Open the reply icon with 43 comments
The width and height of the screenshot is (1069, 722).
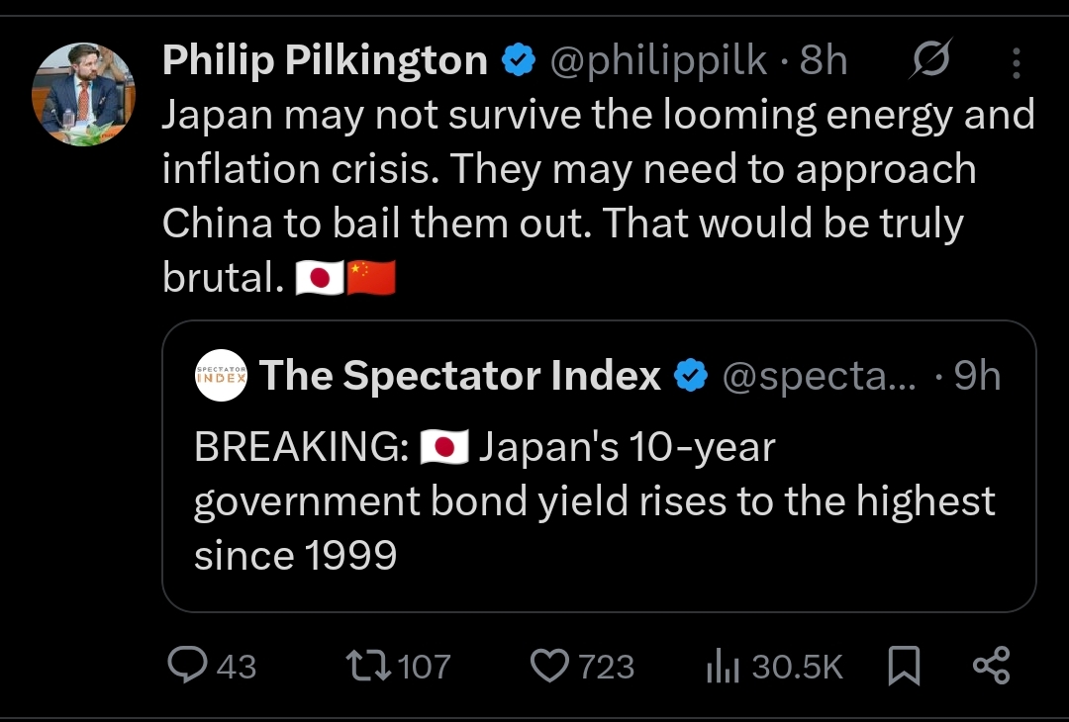pyautogui.click(x=185, y=666)
